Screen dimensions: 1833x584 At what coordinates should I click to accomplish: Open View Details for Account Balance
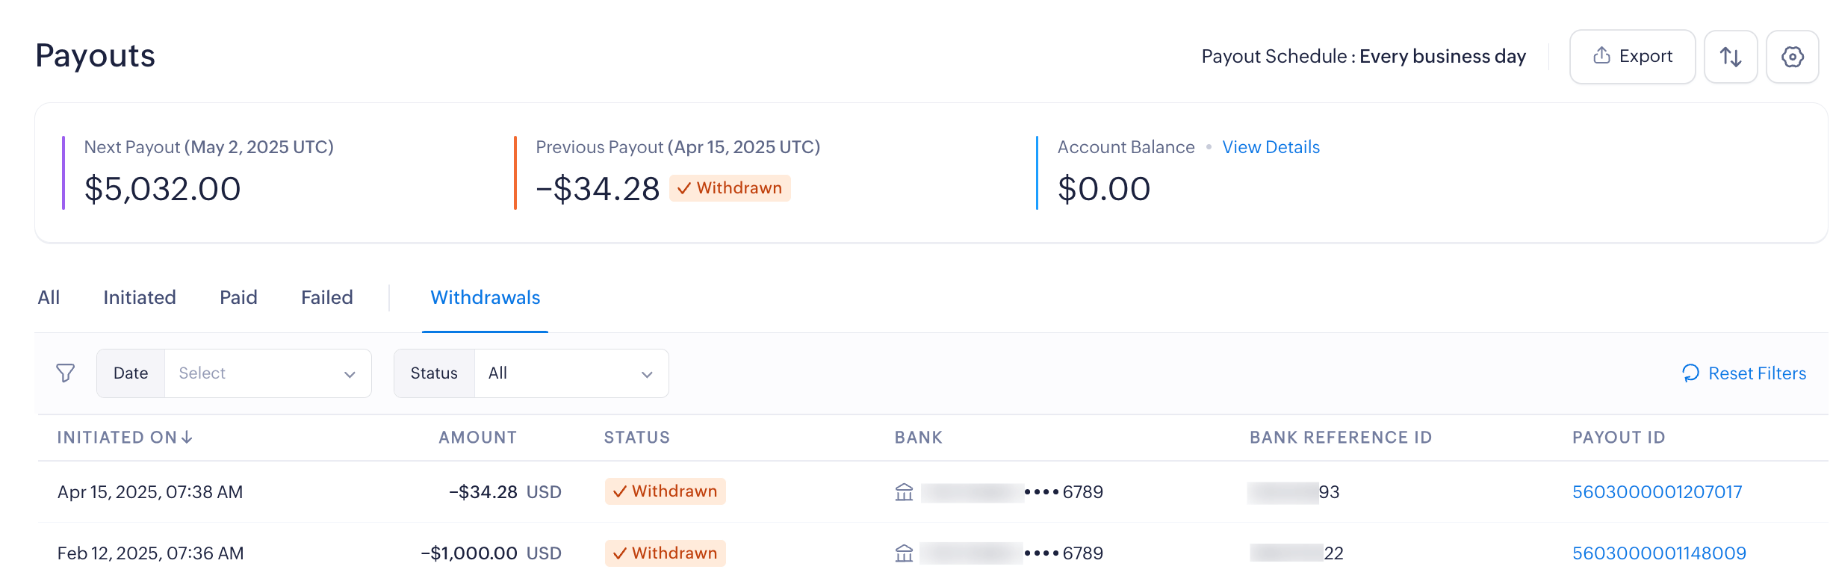click(x=1271, y=147)
